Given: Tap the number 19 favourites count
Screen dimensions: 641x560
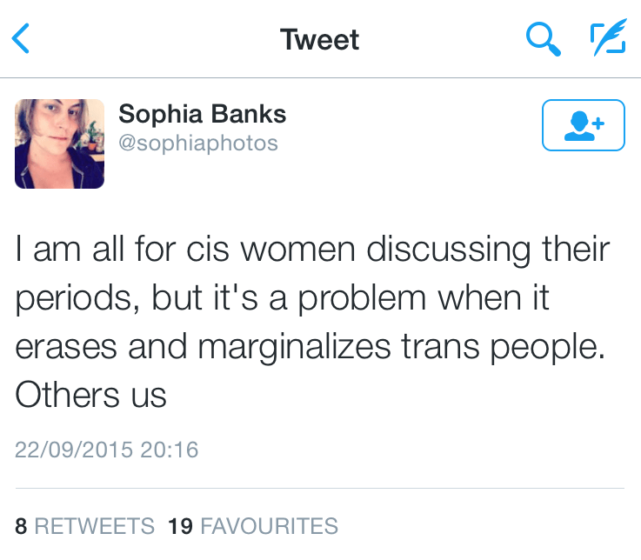Looking at the screenshot, I should (179, 525).
